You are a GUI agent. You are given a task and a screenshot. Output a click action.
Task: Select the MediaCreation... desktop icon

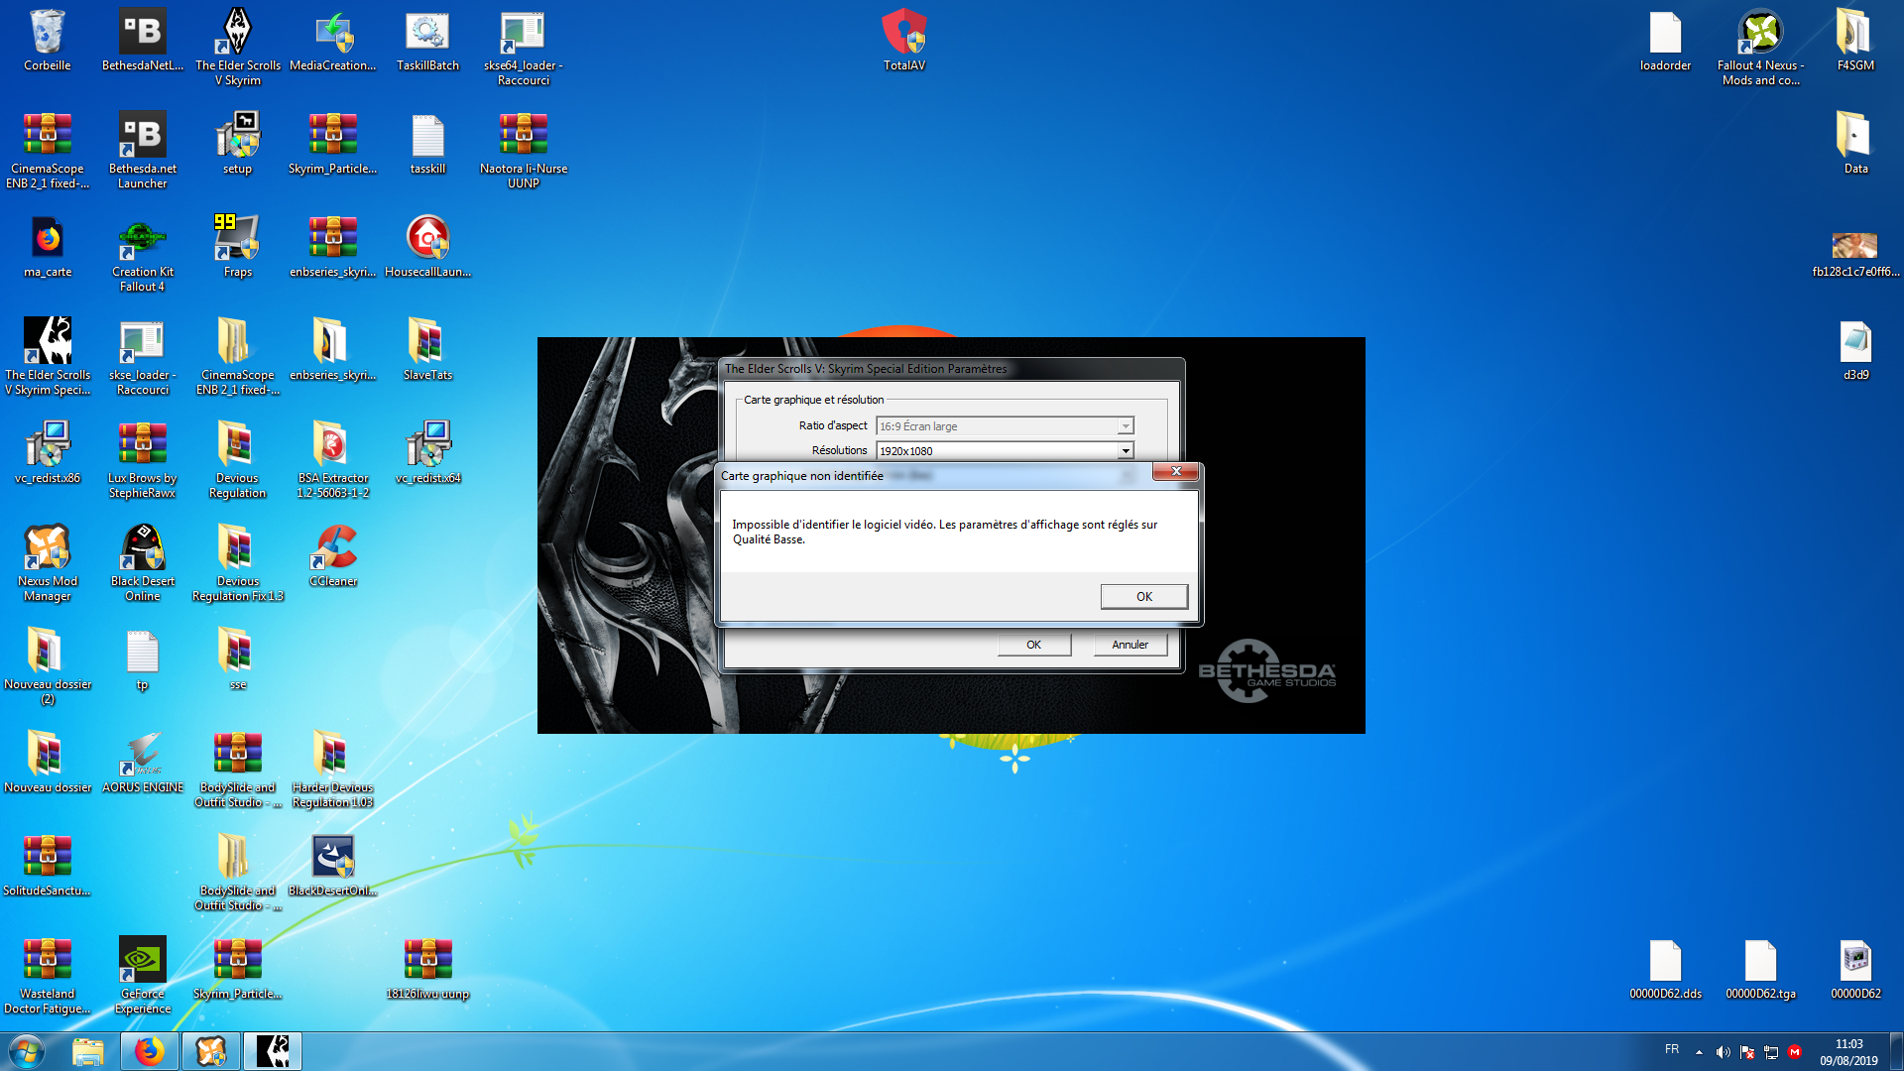(x=333, y=42)
